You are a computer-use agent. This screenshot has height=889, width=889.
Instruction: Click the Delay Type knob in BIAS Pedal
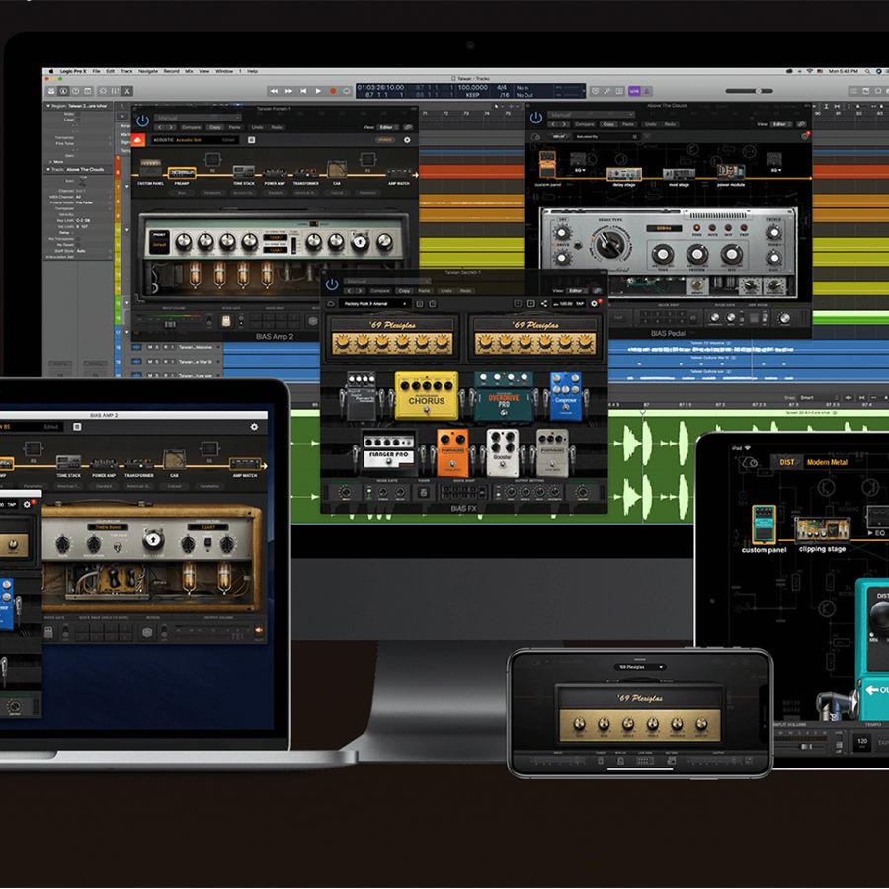(610, 244)
